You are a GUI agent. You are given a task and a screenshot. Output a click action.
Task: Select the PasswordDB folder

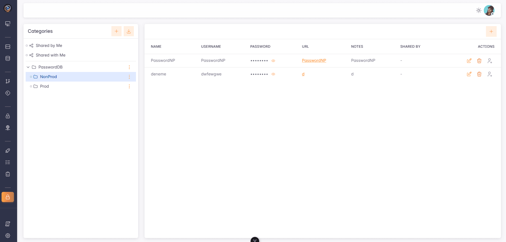click(x=50, y=67)
